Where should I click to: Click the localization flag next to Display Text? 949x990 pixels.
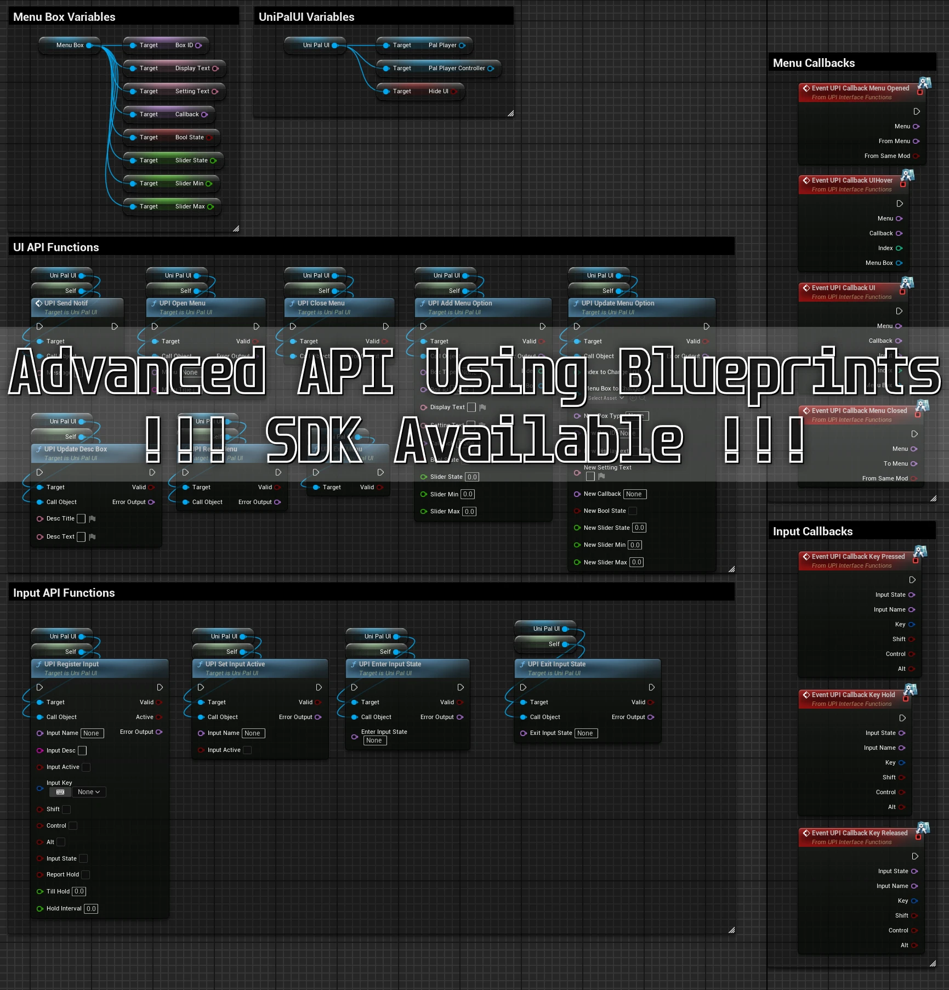click(482, 408)
